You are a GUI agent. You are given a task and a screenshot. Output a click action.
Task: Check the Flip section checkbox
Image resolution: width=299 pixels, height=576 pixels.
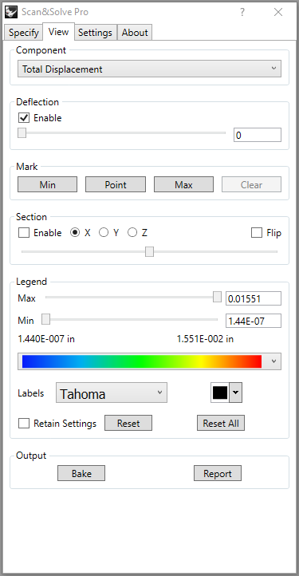pyautogui.click(x=257, y=233)
